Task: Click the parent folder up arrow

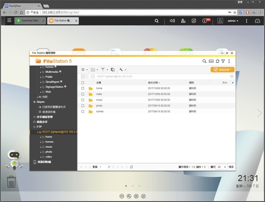Action: pos(93,76)
